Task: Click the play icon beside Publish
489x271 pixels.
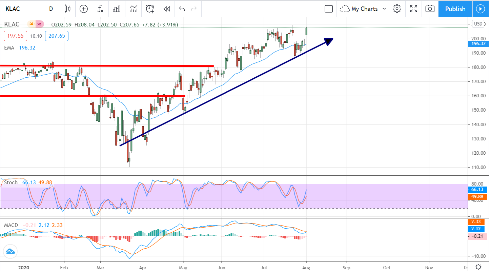Action: [481, 9]
